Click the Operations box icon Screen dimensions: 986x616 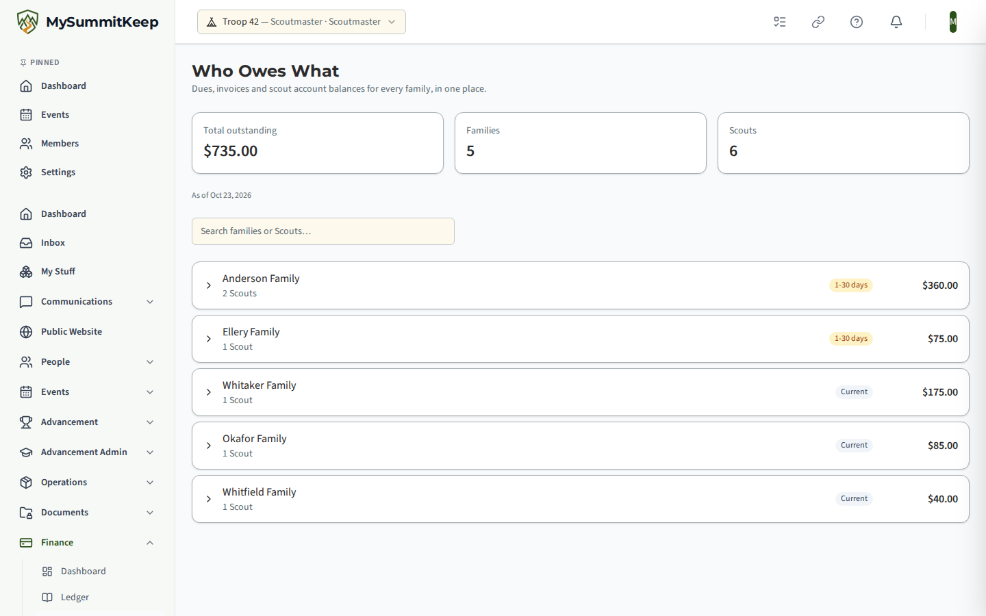point(26,483)
